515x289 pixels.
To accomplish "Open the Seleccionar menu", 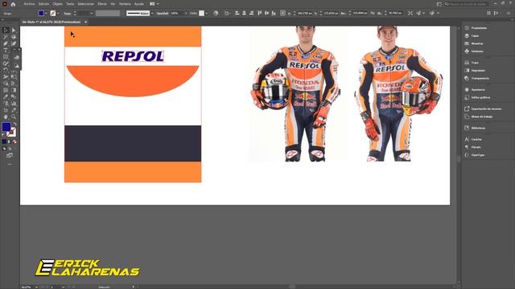I will pyautogui.click(x=86, y=4).
